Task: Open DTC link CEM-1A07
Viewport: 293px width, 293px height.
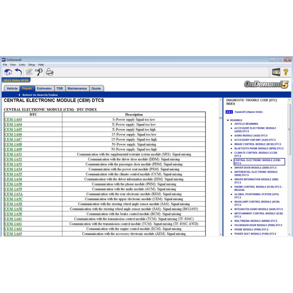Action: (13, 139)
